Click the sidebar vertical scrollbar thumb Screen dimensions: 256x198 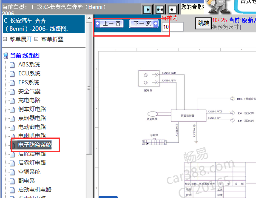pyautogui.click(x=89, y=88)
